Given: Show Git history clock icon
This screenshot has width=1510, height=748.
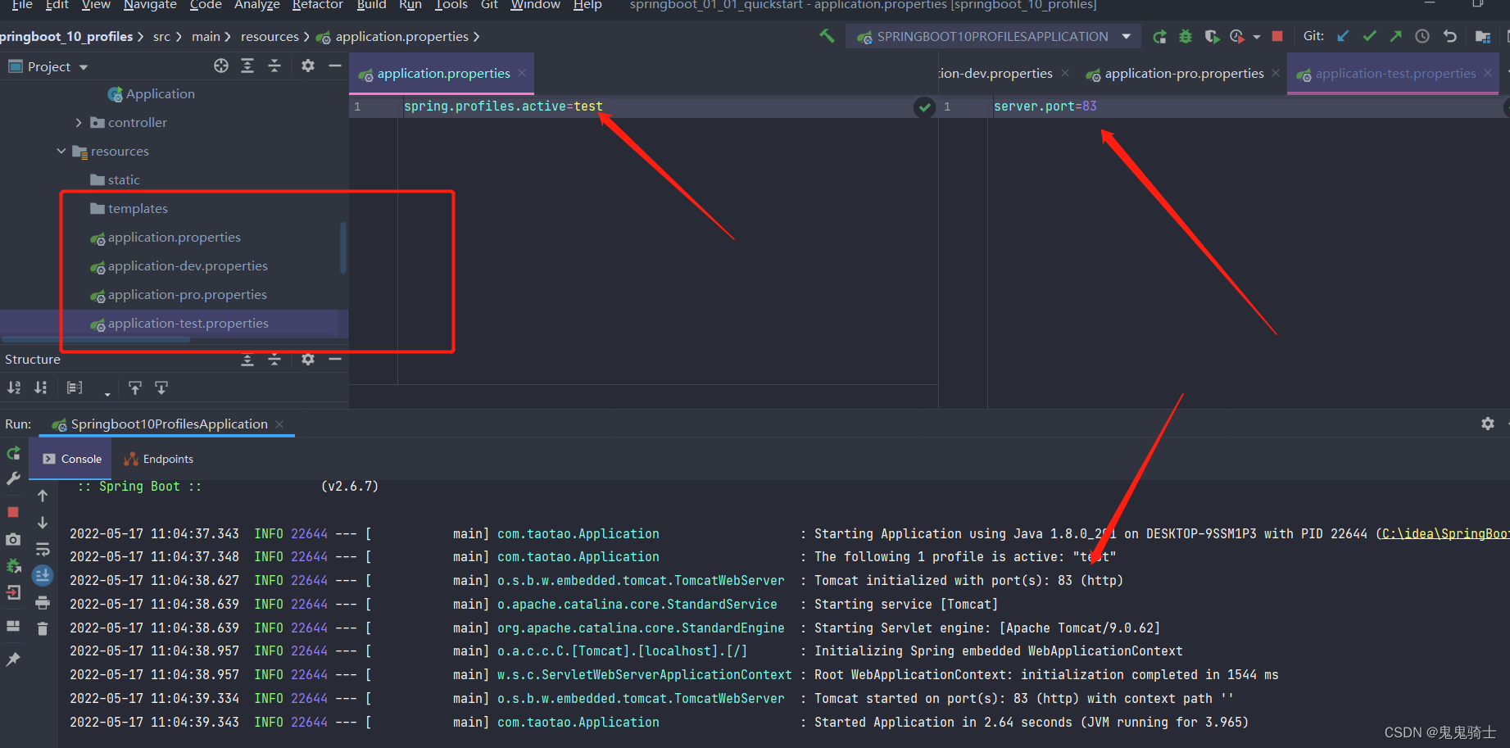Looking at the screenshot, I should (x=1422, y=36).
